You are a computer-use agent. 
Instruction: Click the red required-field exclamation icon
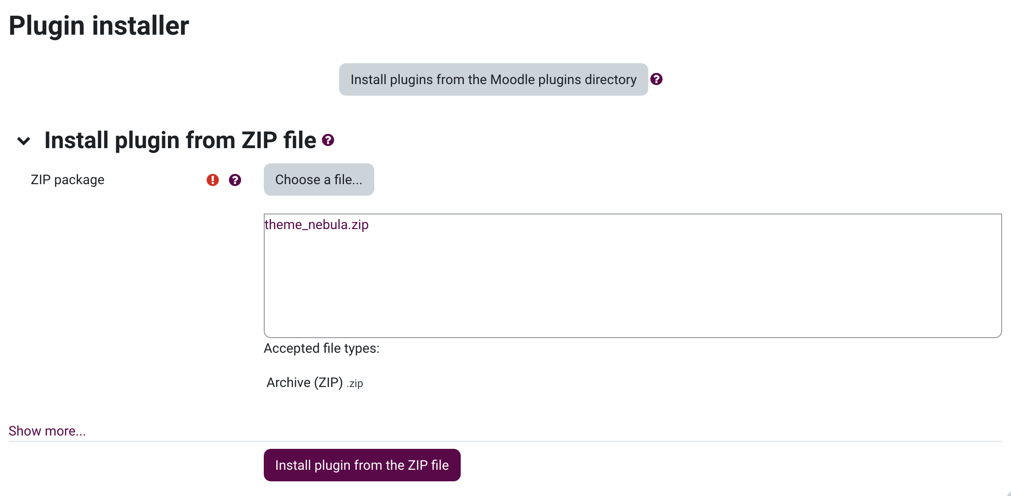(213, 180)
